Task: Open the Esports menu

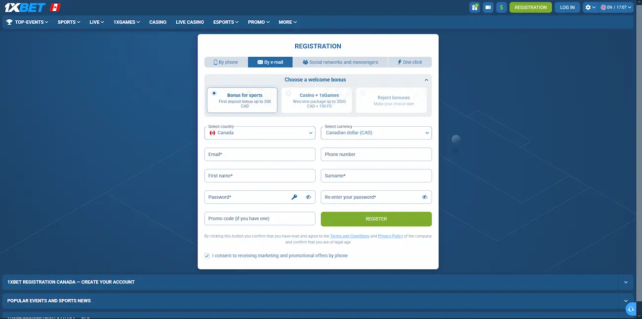Action: 226,22
